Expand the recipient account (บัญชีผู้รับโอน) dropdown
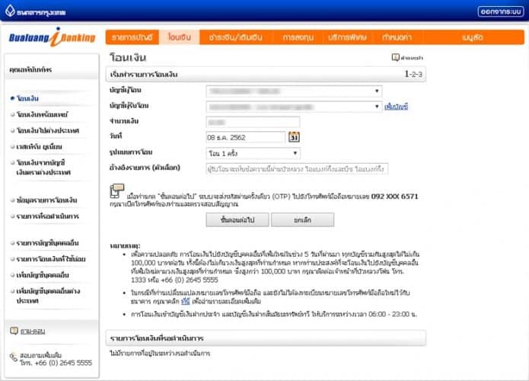Viewport: 529px width, 381px height. [x=293, y=107]
